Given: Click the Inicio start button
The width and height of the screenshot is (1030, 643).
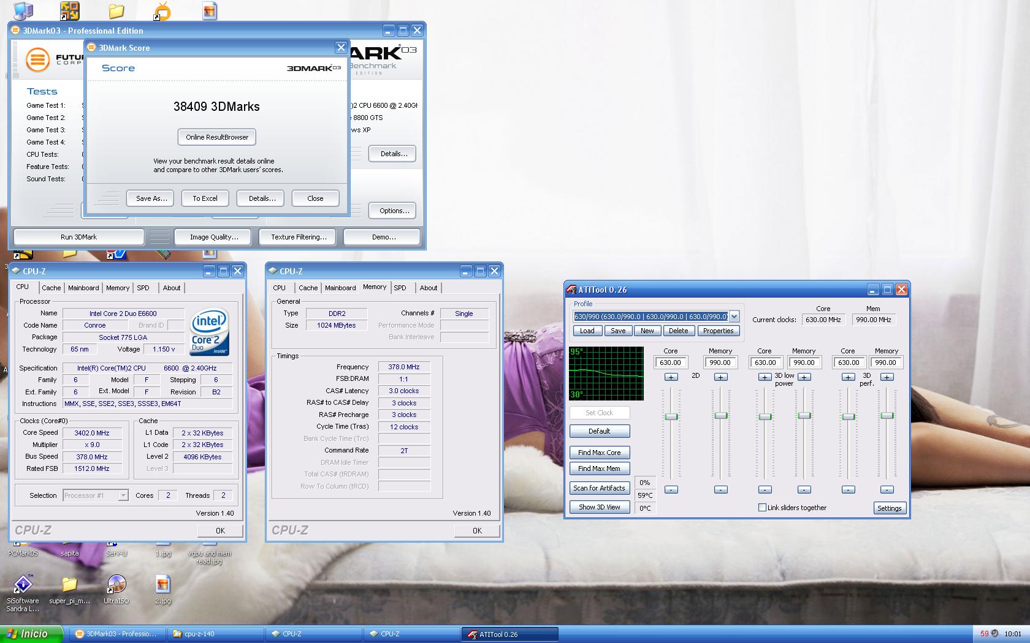Looking at the screenshot, I should (x=32, y=634).
